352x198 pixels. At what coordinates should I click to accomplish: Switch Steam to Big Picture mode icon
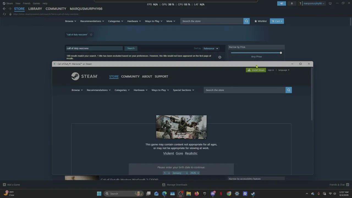click(330, 3)
